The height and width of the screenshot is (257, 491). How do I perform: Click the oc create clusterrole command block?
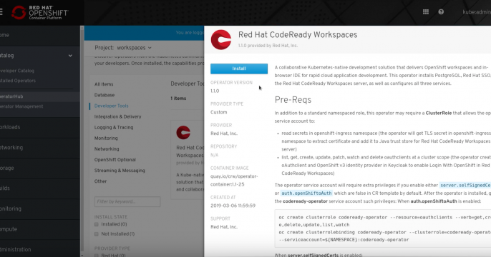coord(383,228)
